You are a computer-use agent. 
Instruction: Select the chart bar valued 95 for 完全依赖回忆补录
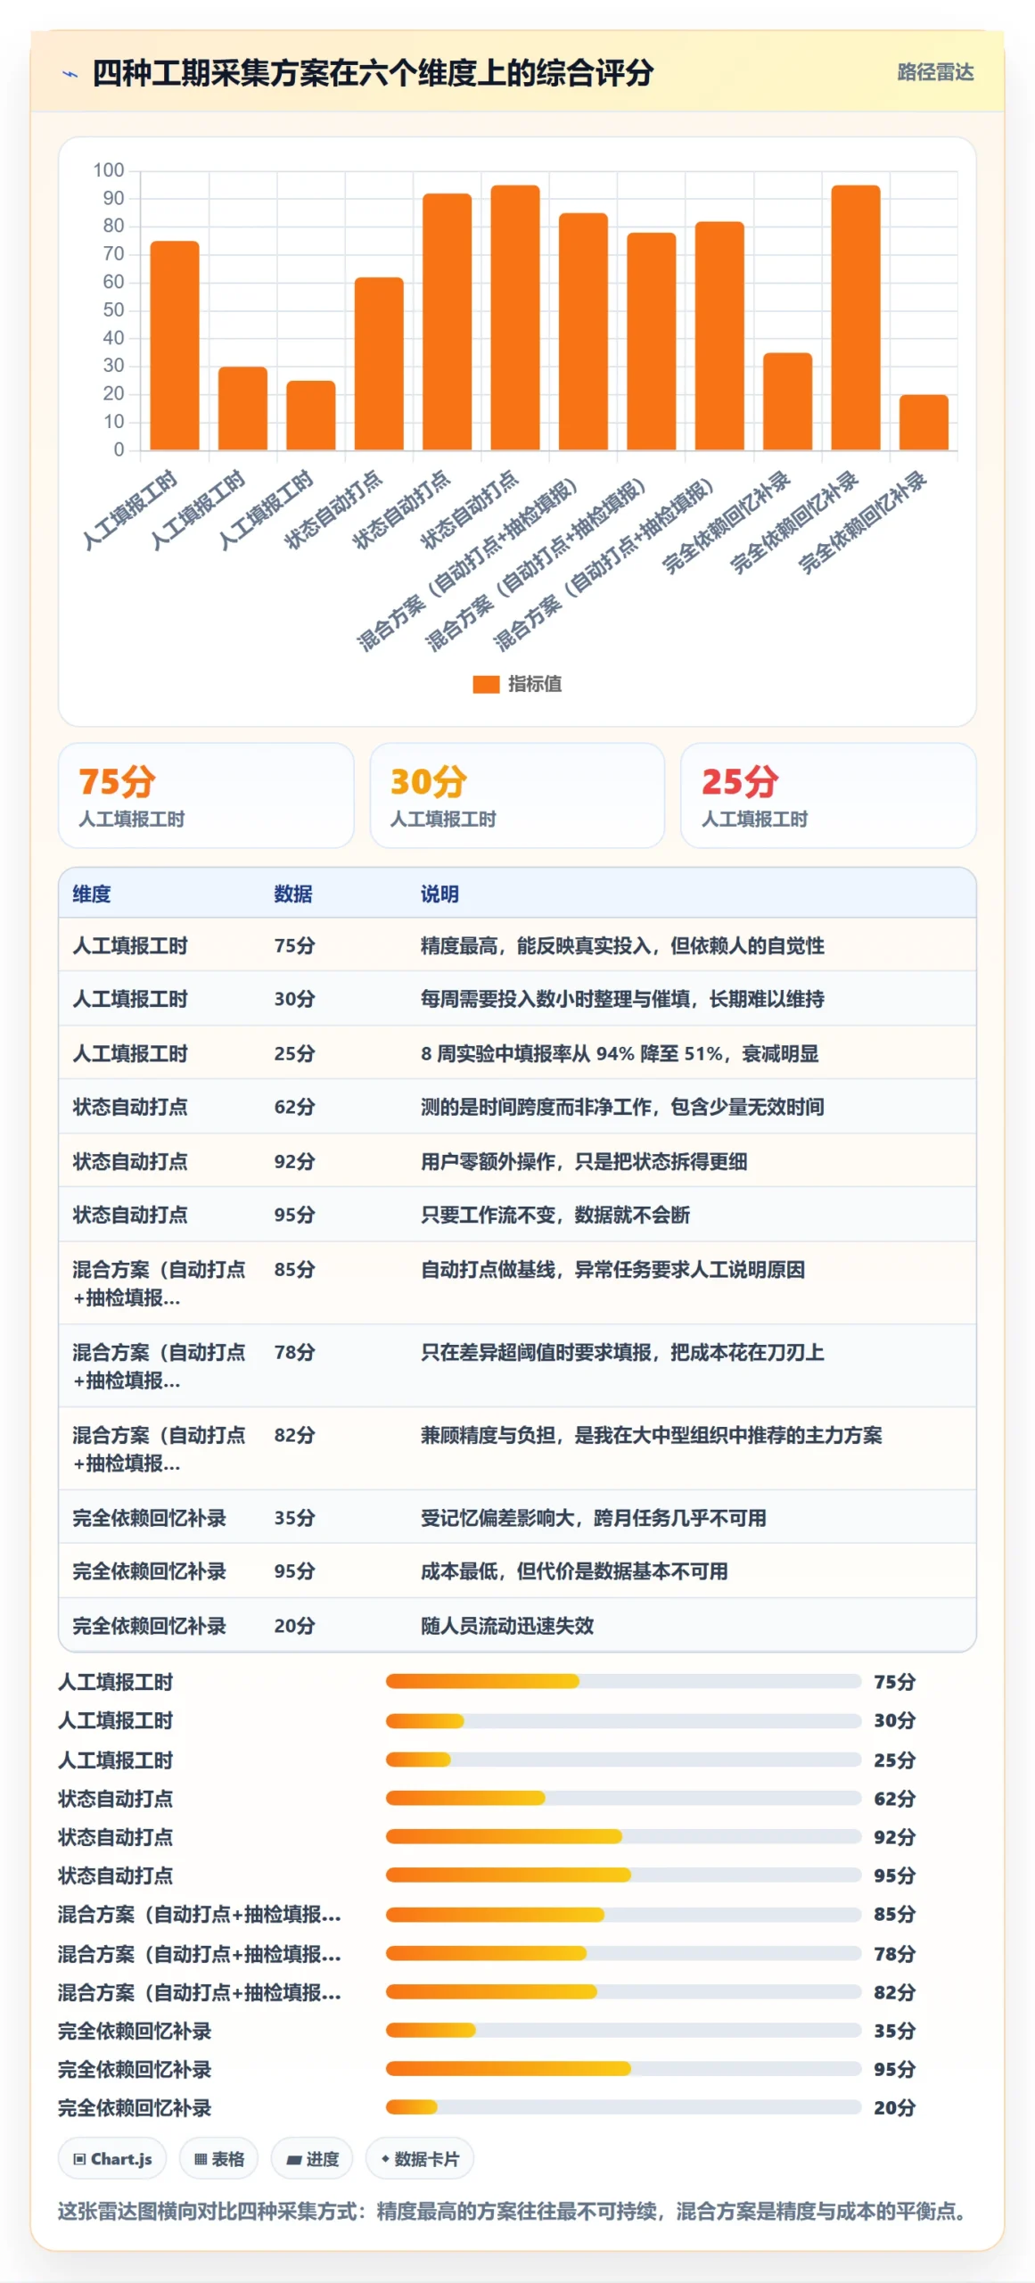856,317
